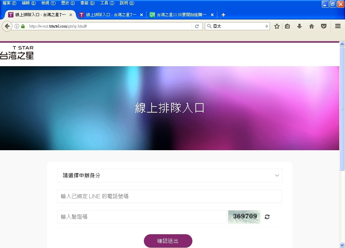Open the downloads arrow icon
The width and height of the screenshot is (345, 248).
click(x=299, y=26)
